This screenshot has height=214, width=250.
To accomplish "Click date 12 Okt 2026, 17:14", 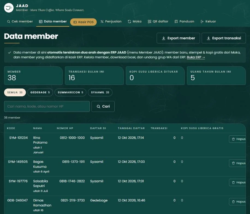I will pyautogui.click(x=131, y=138).
